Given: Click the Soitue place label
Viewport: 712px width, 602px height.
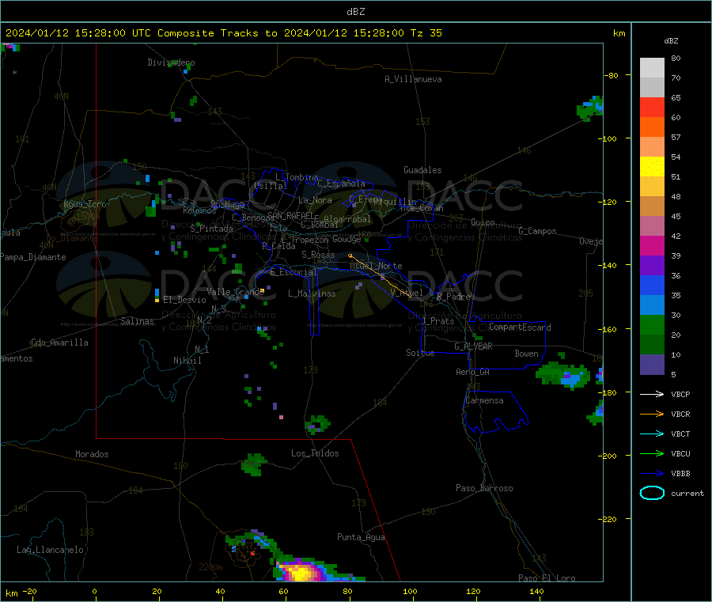Looking at the screenshot, I should (x=420, y=353).
